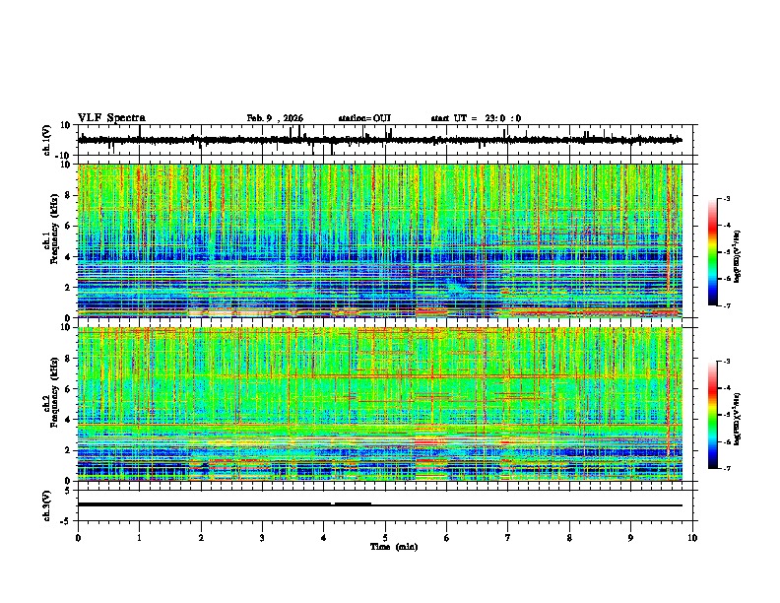Image resolution: width=780 pixels, height=603 pixels.
Task: Click time axis tick label "9"
Action: pyautogui.click(x=630, y=538)
